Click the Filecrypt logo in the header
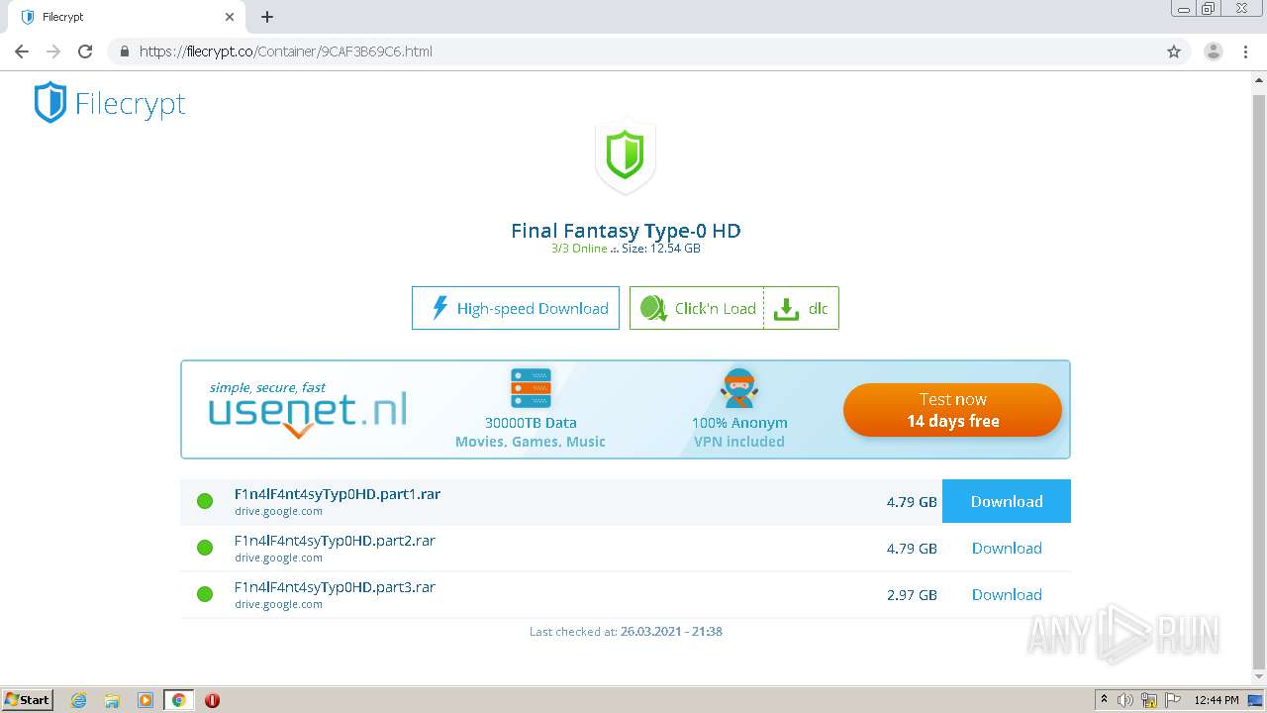This screenshot has height=713, width=1267. tap(110, 103)
